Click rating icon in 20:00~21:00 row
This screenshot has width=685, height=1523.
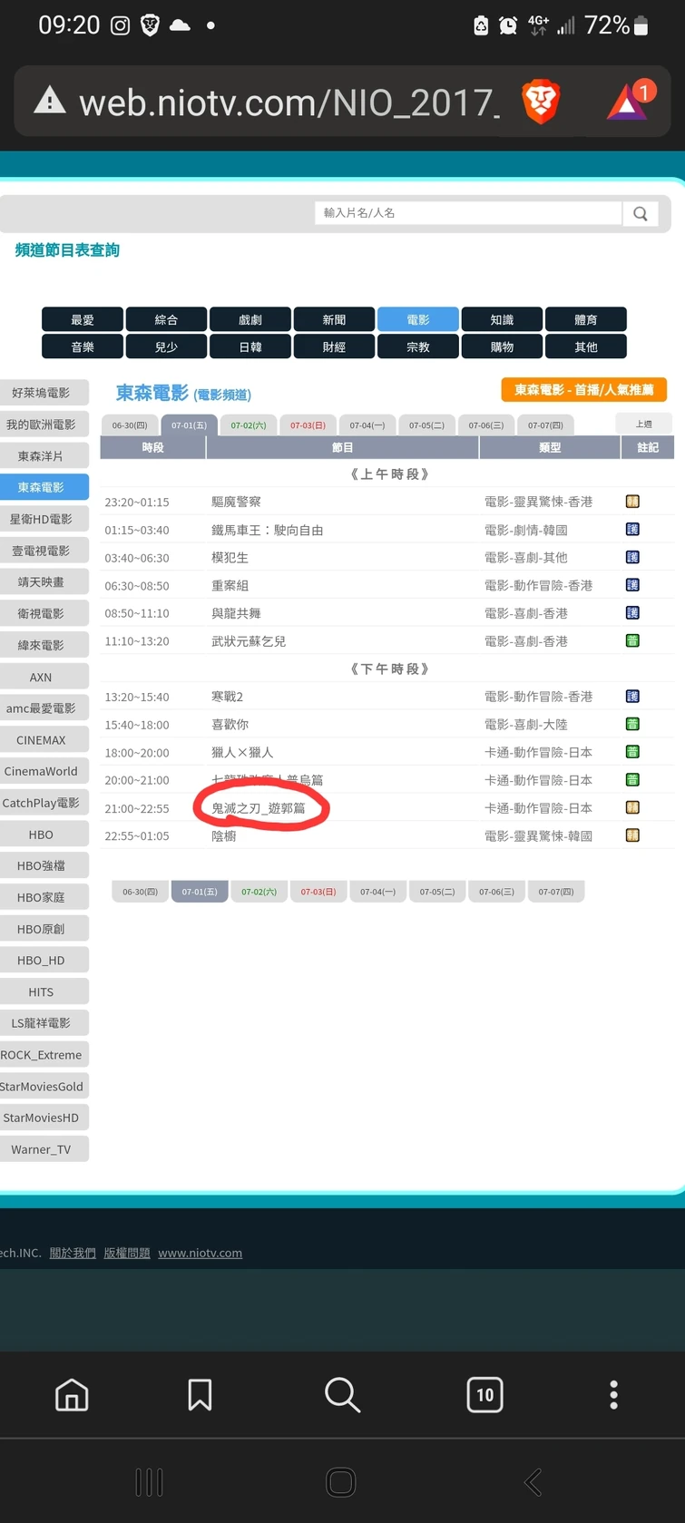tap(632, 779)
